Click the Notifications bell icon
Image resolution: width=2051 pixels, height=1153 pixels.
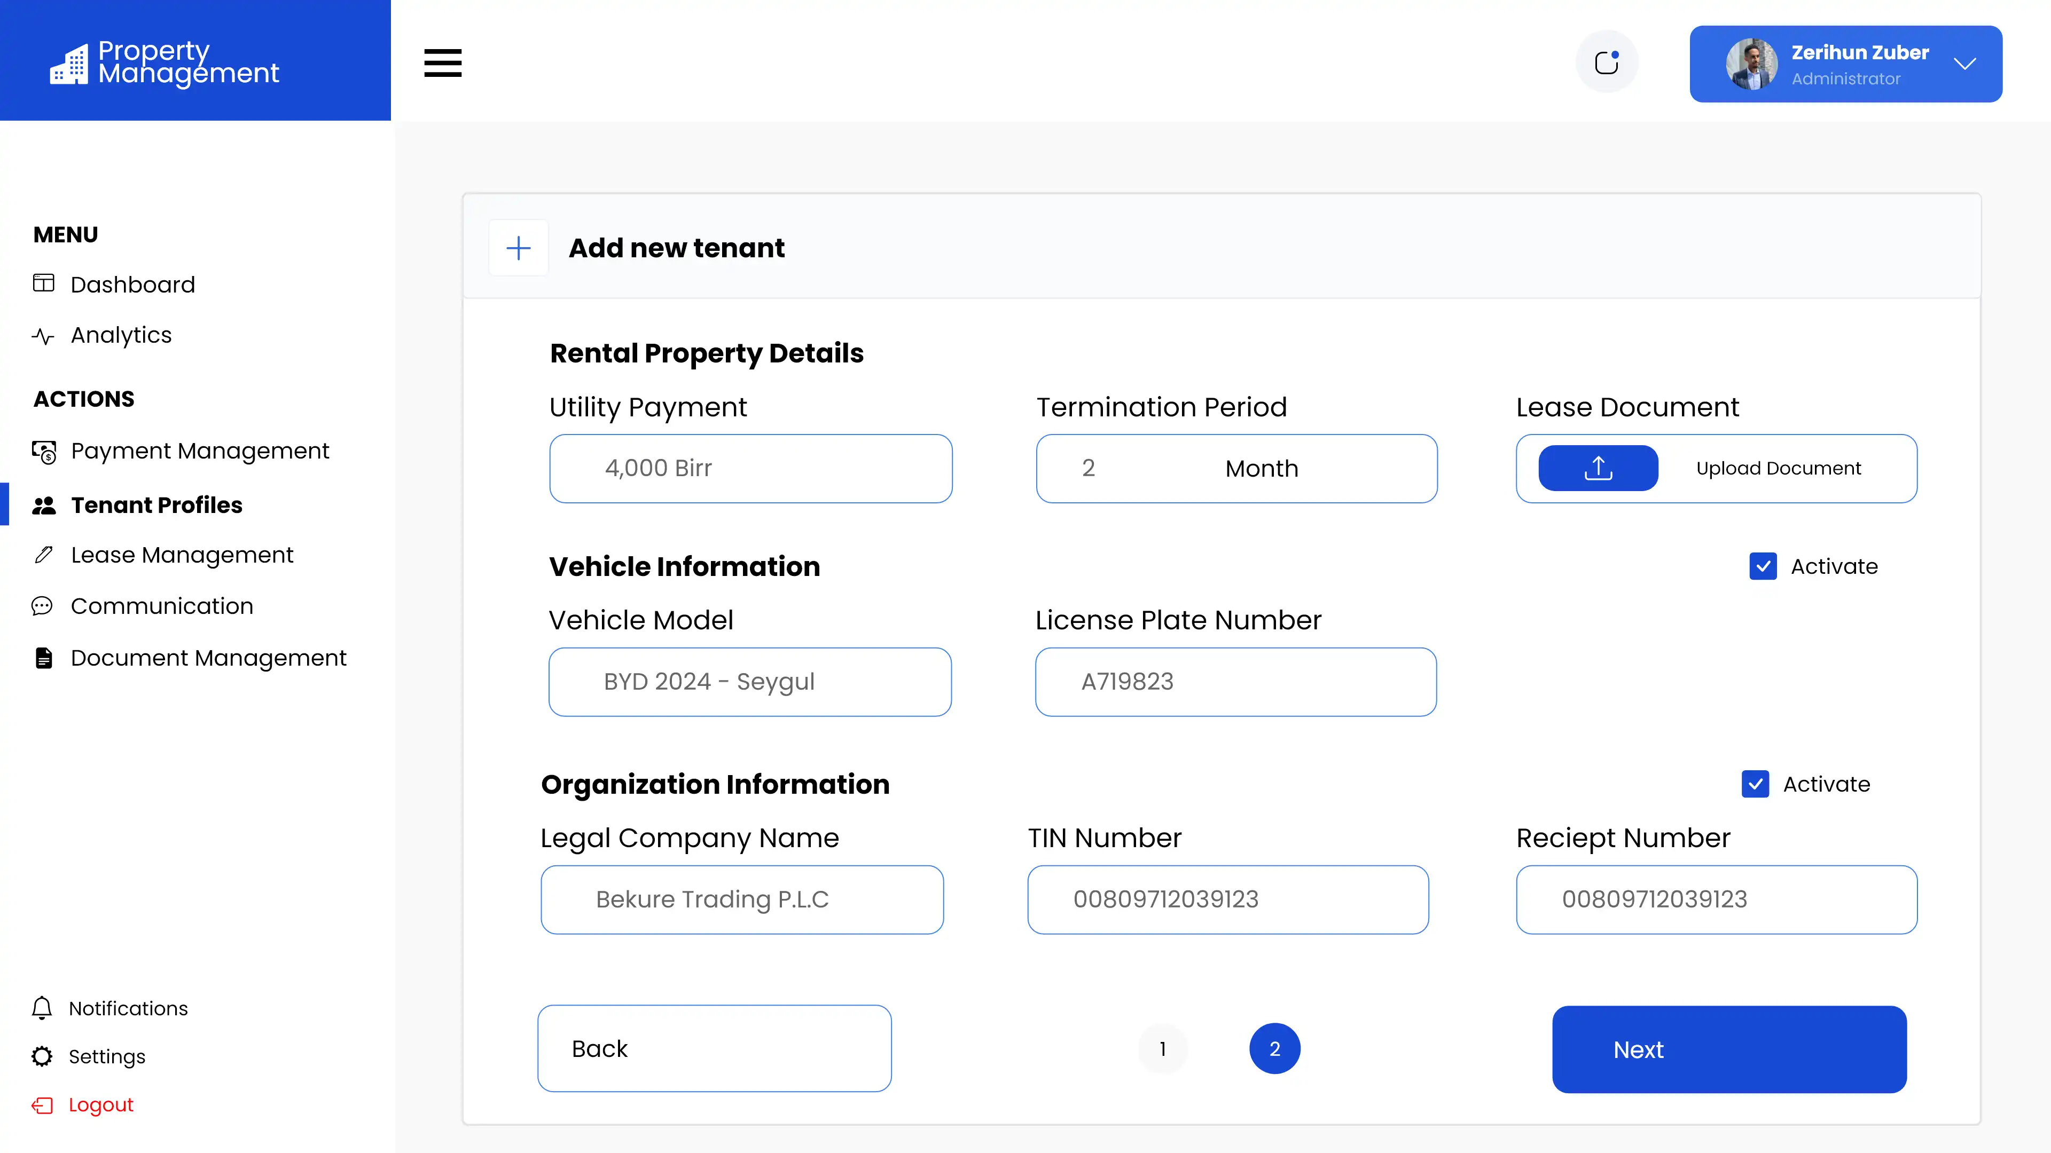coord(42,1008)
